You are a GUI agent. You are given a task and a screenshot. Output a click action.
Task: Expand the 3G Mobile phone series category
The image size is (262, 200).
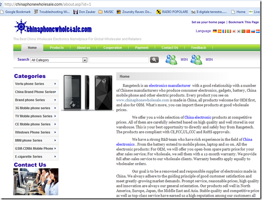(36, 108)
